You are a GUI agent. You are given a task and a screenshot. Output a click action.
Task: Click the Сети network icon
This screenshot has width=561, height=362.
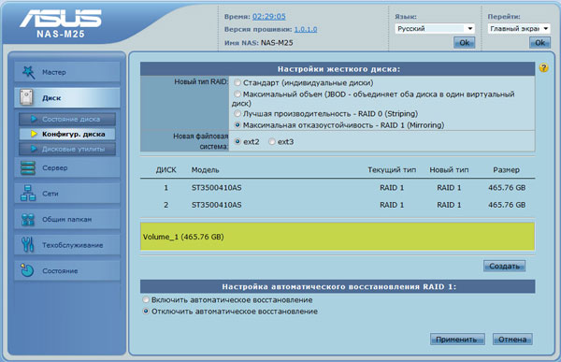tap(28, 194)
